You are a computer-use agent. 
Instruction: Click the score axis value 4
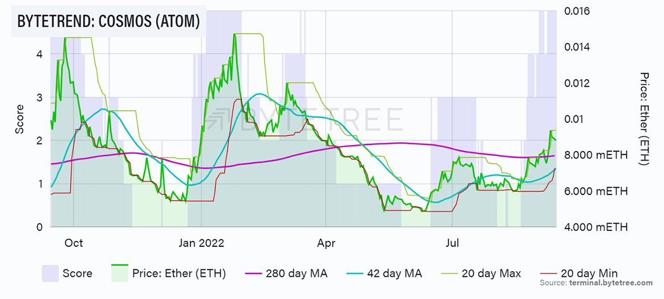[x=39, y=54]
